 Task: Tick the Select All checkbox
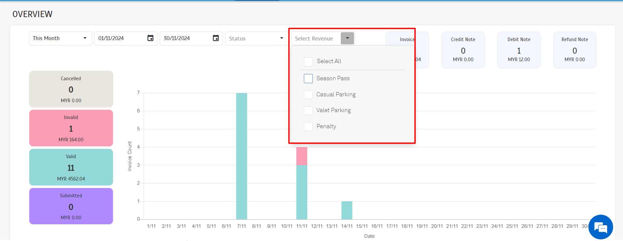point(308,61)
